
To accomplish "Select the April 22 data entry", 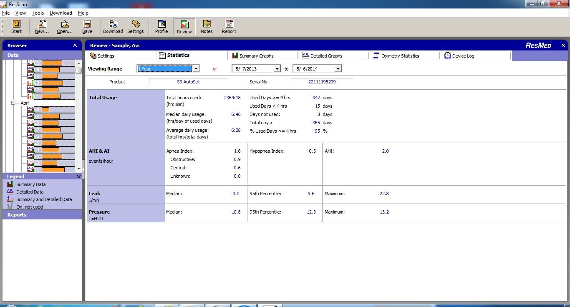I will click(x=51, y=163).
